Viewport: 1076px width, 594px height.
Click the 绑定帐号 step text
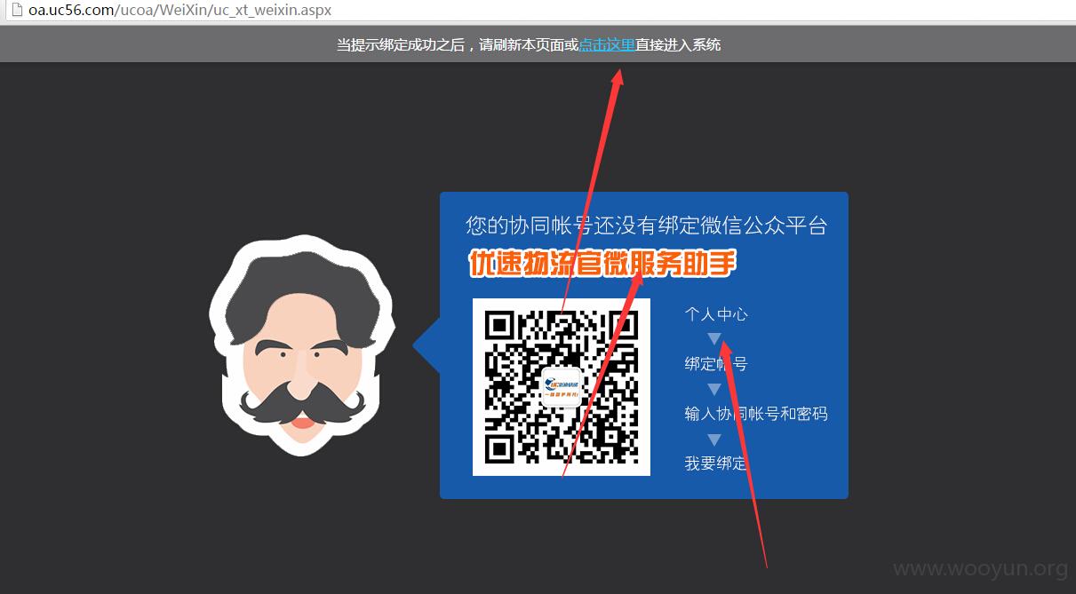coord(716,364)
